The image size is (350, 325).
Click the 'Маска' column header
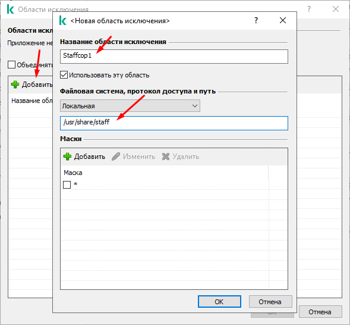73,173
